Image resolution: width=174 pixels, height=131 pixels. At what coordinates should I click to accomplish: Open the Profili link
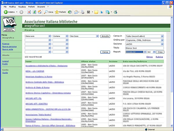[5, 64]
